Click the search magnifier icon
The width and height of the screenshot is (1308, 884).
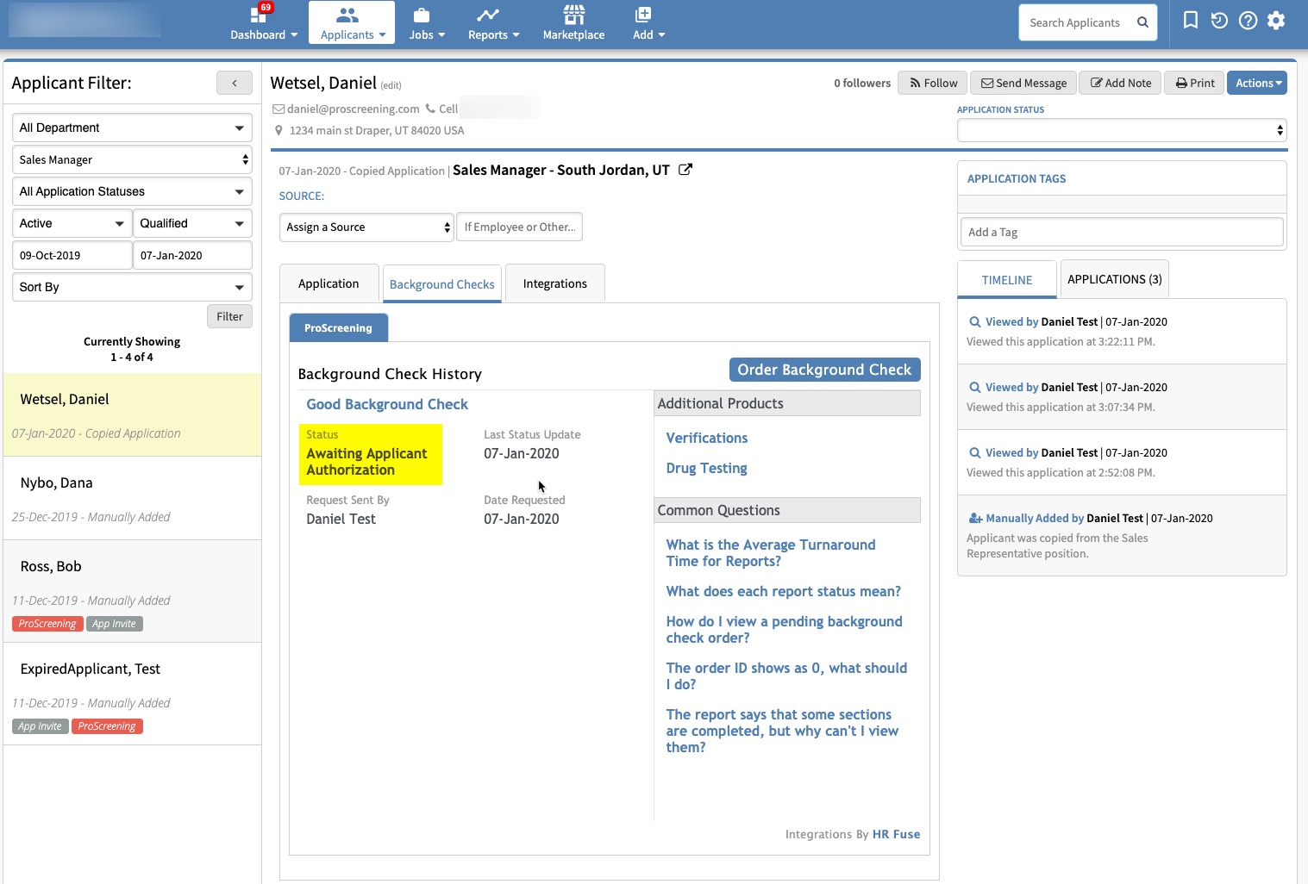pos(1142,22)
